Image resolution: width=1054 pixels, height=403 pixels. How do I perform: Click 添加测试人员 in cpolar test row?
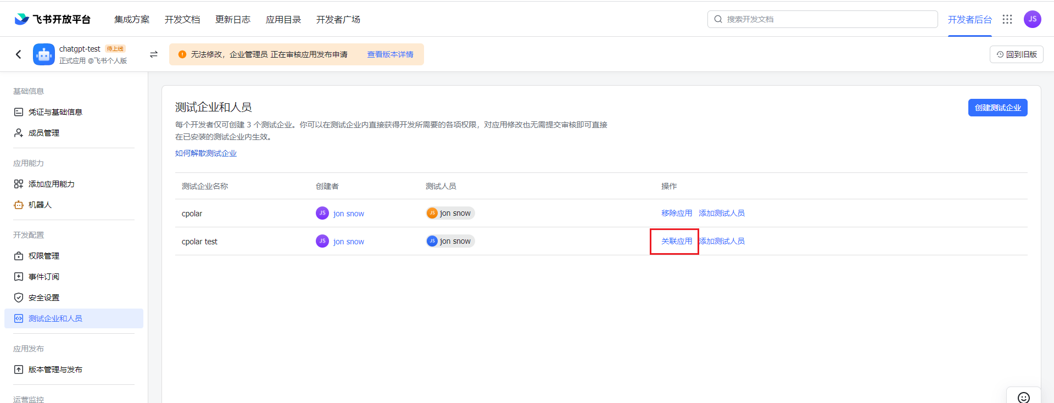click(722, 241)
